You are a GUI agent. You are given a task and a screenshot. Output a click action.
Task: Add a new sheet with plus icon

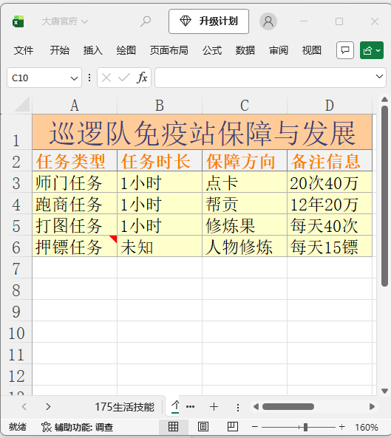pyautogui.click(x=214, y=407)
